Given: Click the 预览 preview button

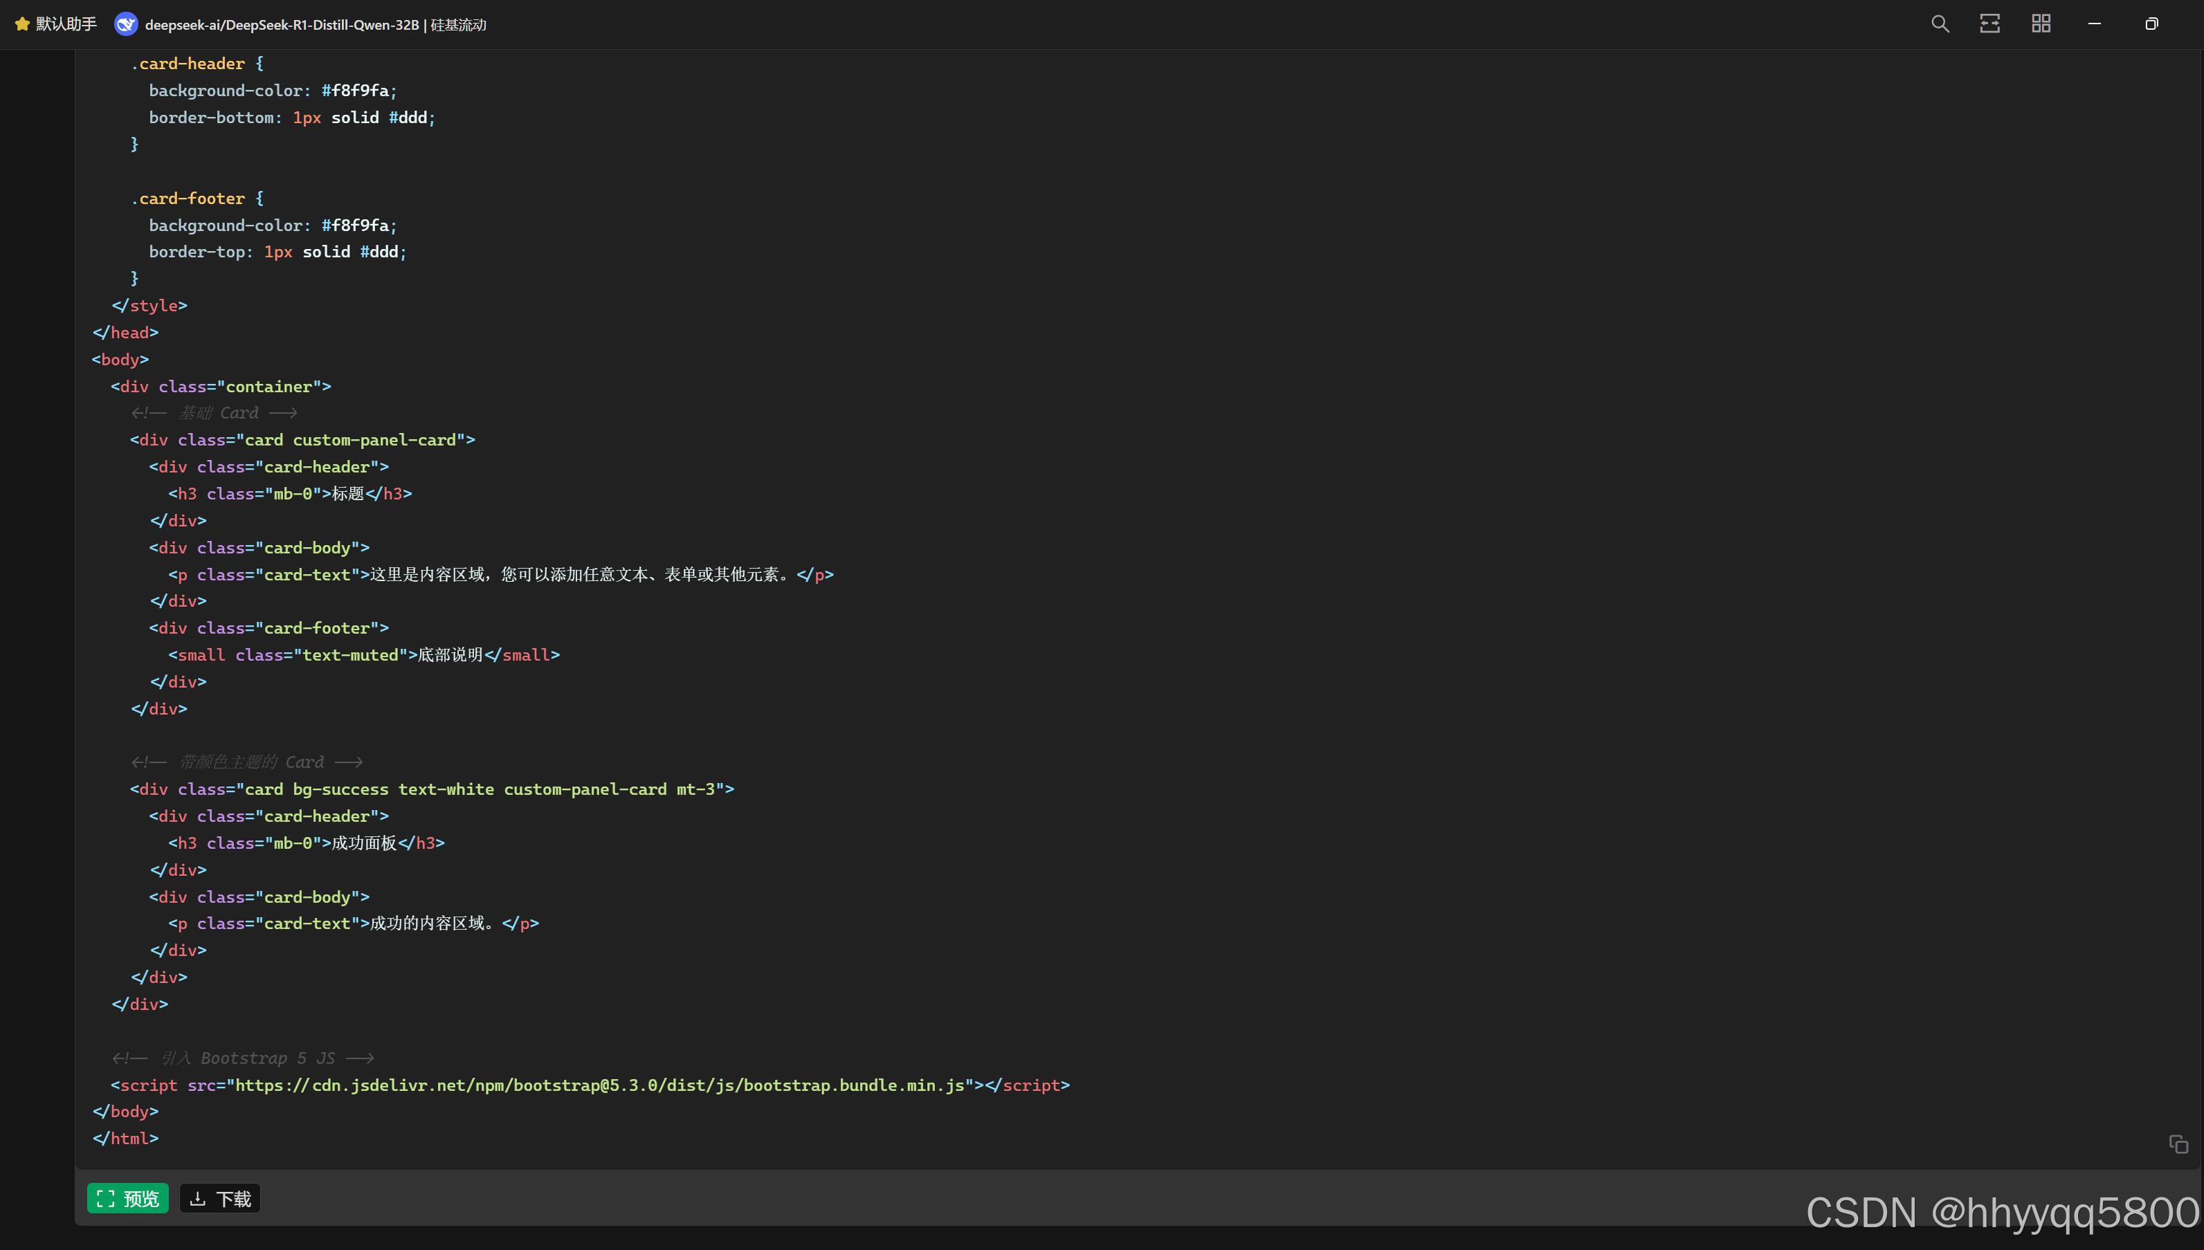Looking at the screenshot, I should coord(128,1199).
